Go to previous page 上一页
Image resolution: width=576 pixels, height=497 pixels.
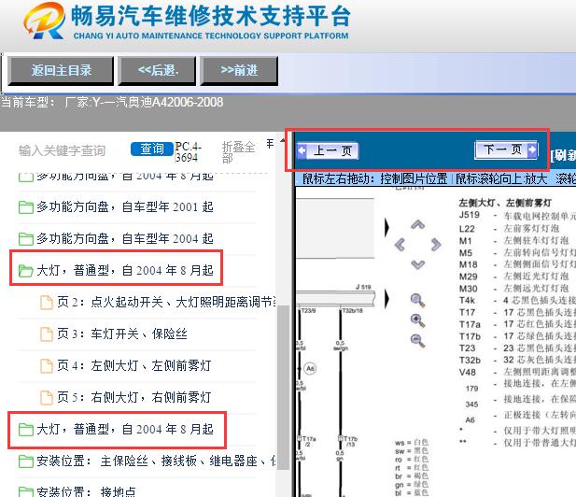pos(328,150)
